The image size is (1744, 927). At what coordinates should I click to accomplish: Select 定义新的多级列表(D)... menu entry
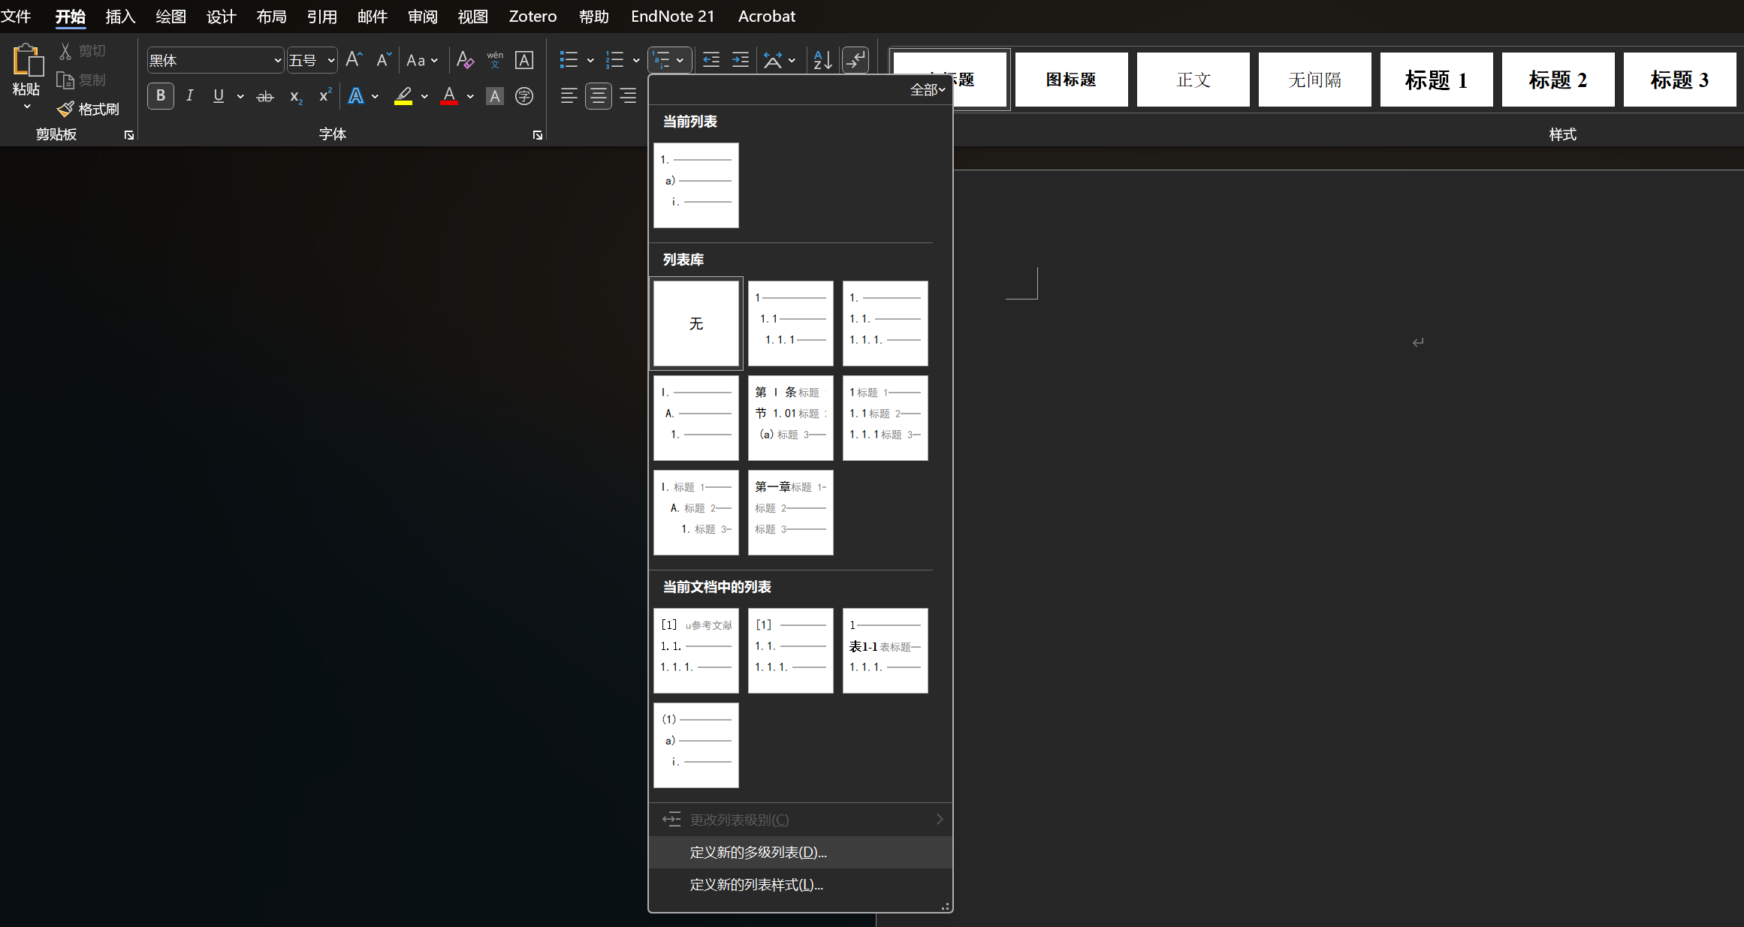point(758,853)
